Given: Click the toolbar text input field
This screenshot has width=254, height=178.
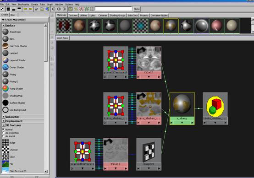Looking at the screenshot, I should point(114,9).
